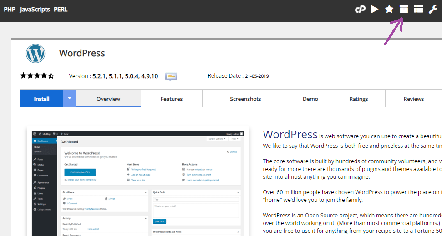The height and width of the screenshot is (236, 442).
Task: Choose the PERL category in top bar
Action: (61, 10)
